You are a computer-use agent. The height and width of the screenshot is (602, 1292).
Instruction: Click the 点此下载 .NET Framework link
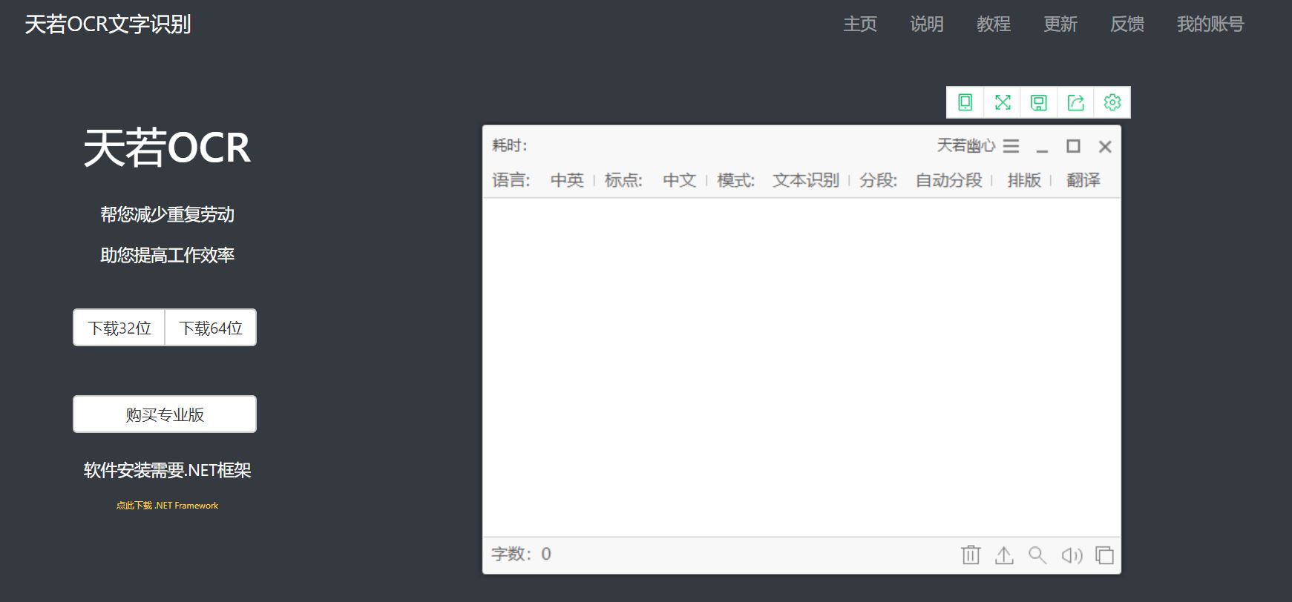(167, 506)
